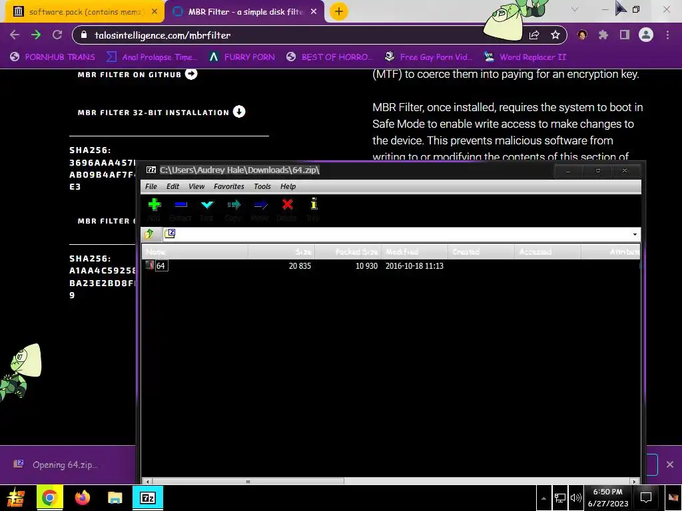
Task: Click the 7-Zip taskbar button
Action: pyautogui.click(x=148, y=498)
